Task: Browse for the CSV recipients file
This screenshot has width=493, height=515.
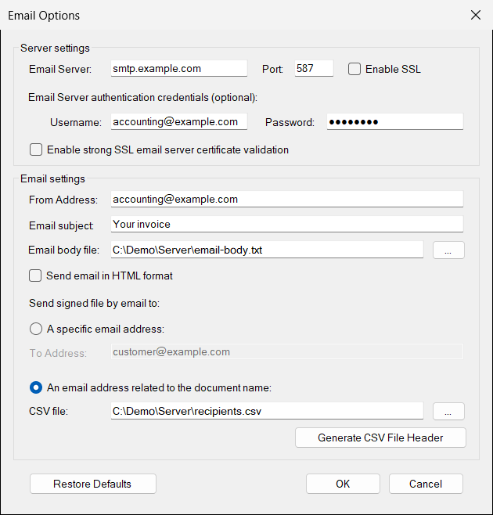Action: coord(448,411)
